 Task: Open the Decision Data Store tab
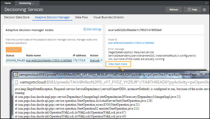pyautogui.click(x=17, y=17)
